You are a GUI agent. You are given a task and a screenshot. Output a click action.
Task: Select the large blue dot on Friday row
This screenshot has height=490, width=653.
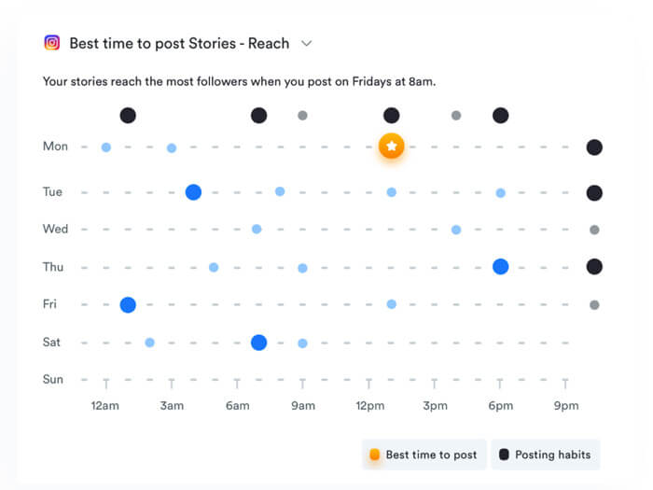(128, 304)
